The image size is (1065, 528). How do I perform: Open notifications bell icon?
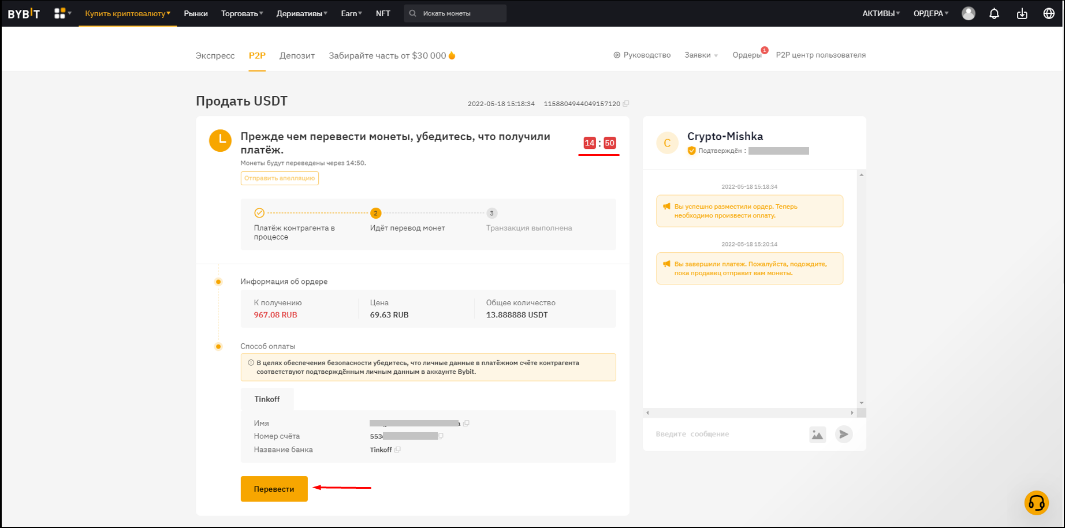click(994, 13)
